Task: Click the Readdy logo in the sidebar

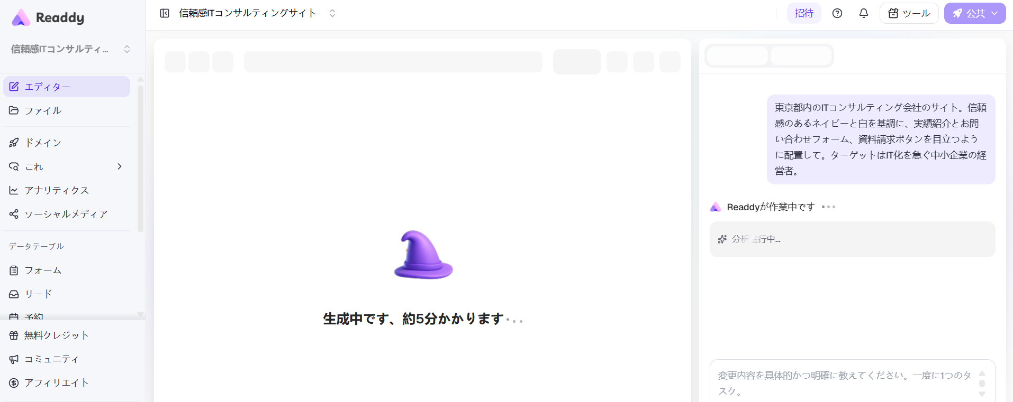Action: click(48, 17)
